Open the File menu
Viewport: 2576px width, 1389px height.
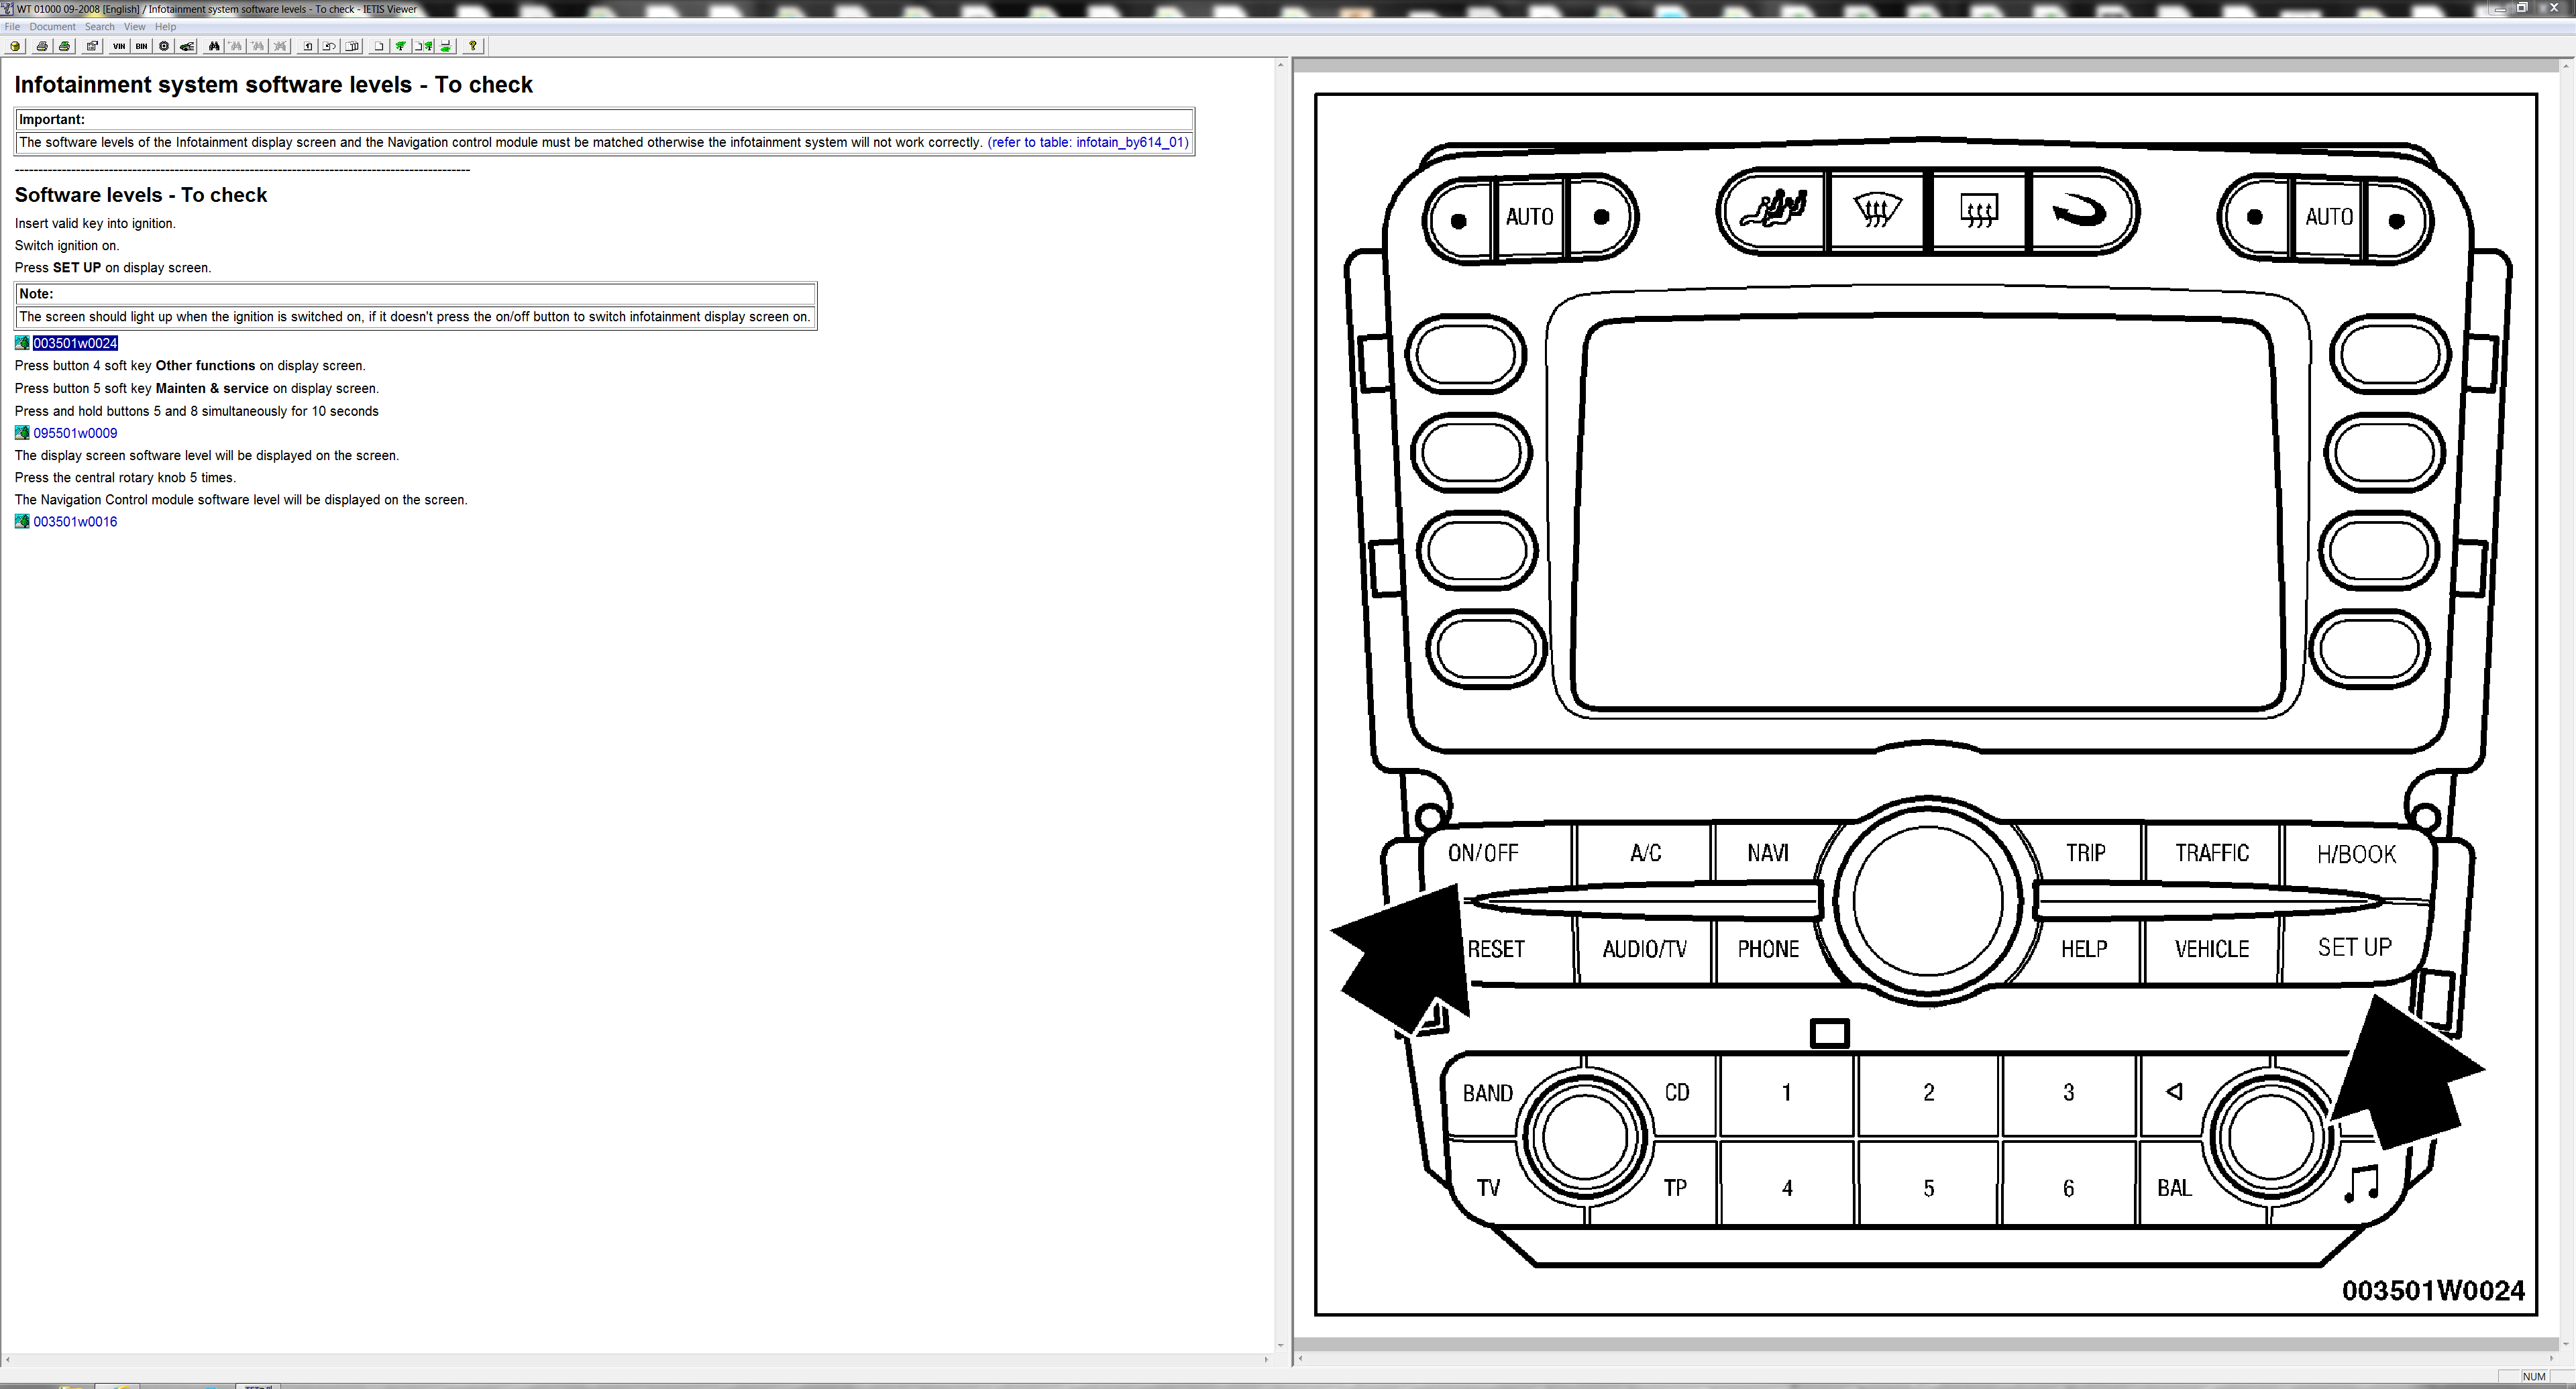coord(12,27)
